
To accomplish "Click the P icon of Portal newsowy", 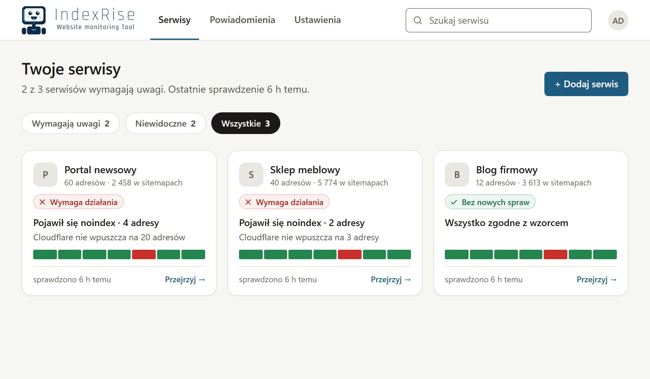I will tap(45, 175).
